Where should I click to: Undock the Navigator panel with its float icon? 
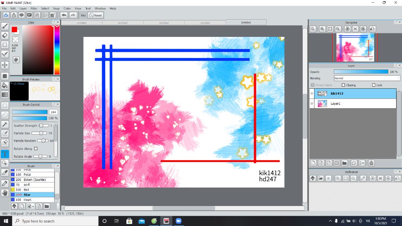(396, 22)
